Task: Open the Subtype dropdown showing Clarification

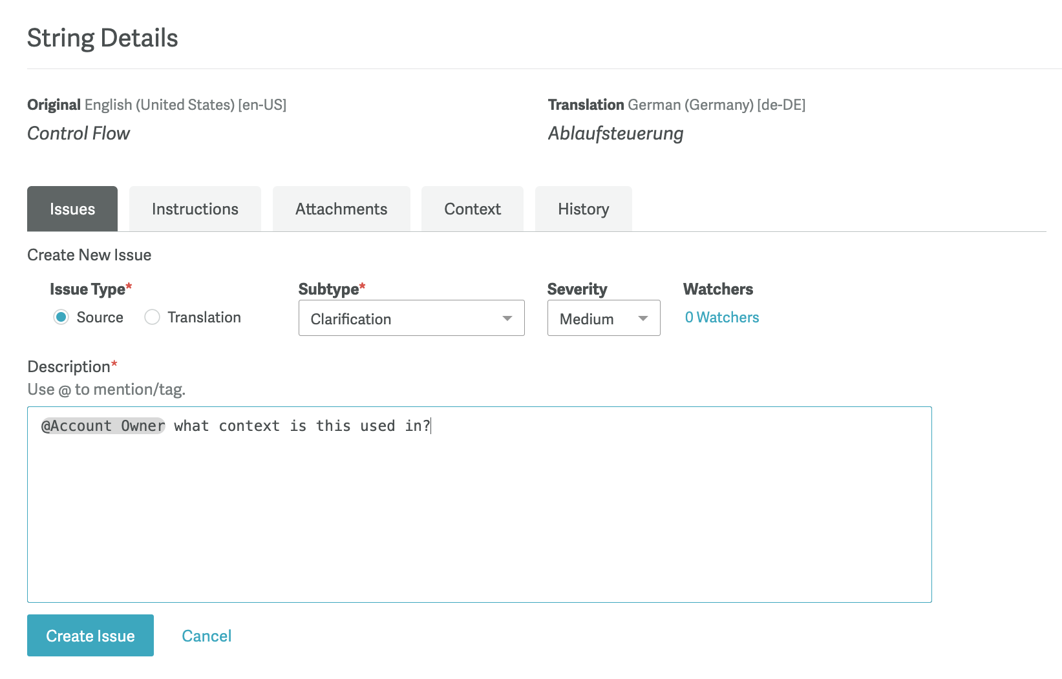Action: [411, 319]
